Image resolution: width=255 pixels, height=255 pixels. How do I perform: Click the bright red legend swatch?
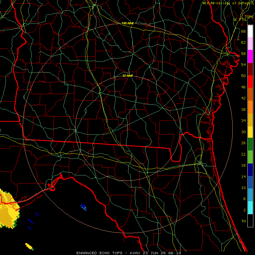click(x=250, y=82)
